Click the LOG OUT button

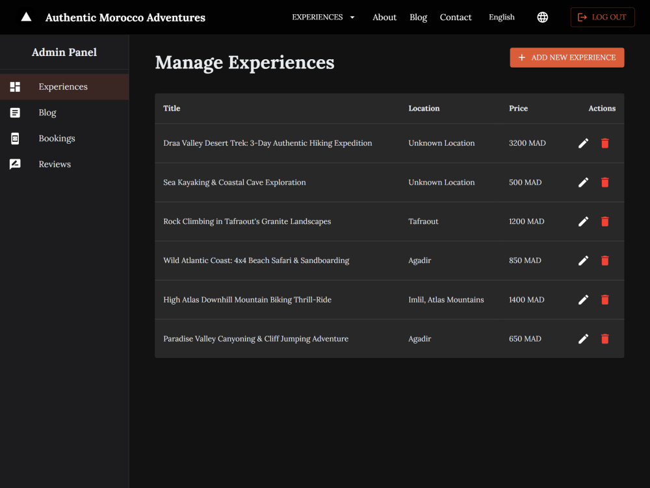pos(603,17)
